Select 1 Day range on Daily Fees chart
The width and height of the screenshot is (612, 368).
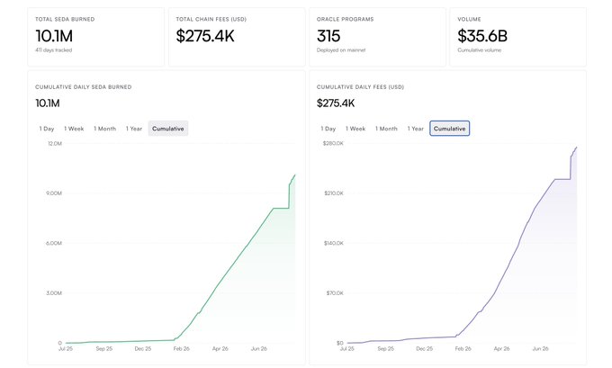coord(328,129)
